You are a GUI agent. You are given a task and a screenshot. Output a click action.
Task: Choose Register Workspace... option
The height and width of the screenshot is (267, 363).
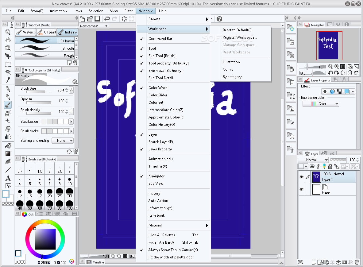240,37
